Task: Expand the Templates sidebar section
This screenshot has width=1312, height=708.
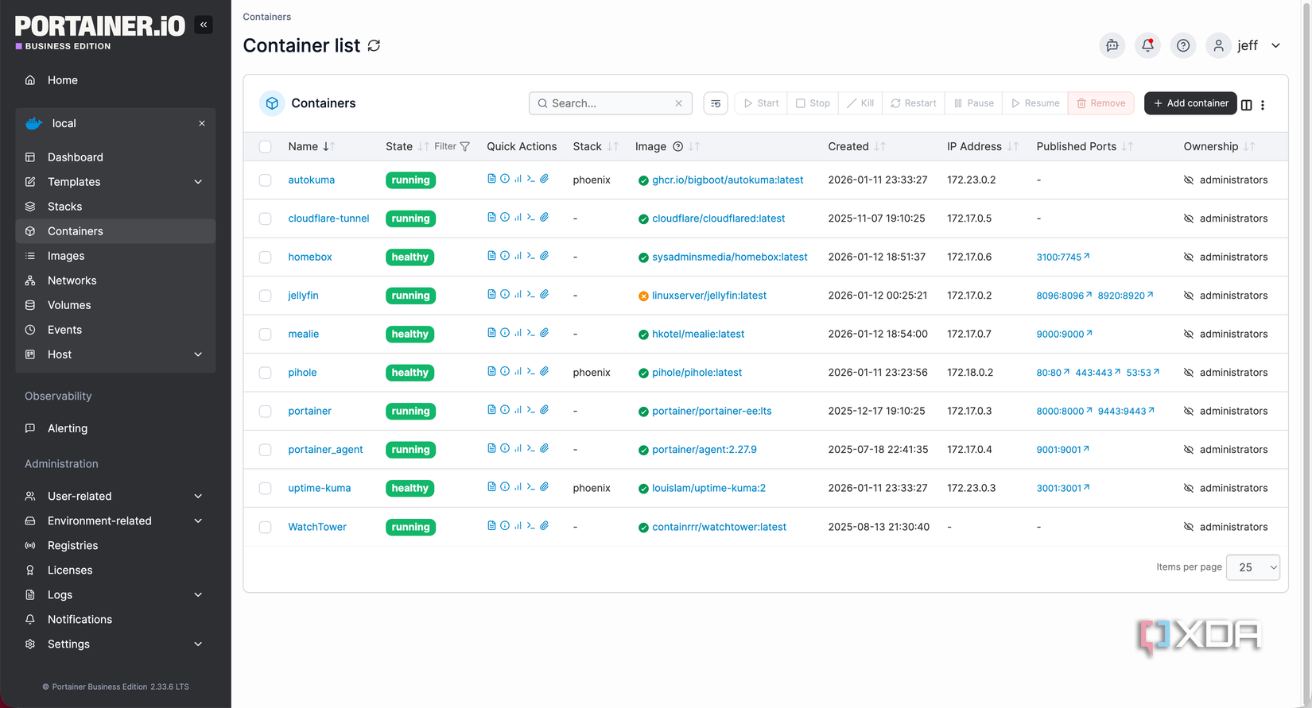Action: tap(198, 182)
